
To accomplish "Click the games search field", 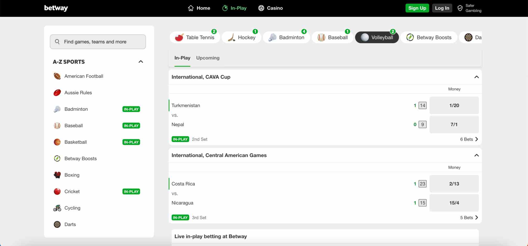I will click(97, 42).
